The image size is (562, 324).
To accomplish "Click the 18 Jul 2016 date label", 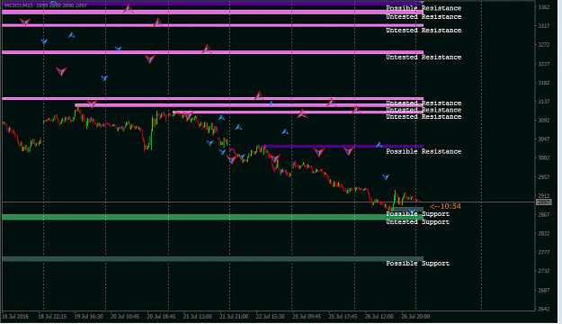I will point(15,317).
